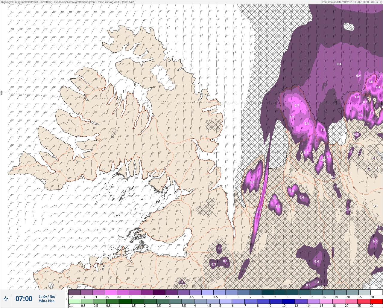This screenshot has height=308, width=383.
Task: Click the dark plum 0.2 swatch in the upper legend
Action: [75, 292]
